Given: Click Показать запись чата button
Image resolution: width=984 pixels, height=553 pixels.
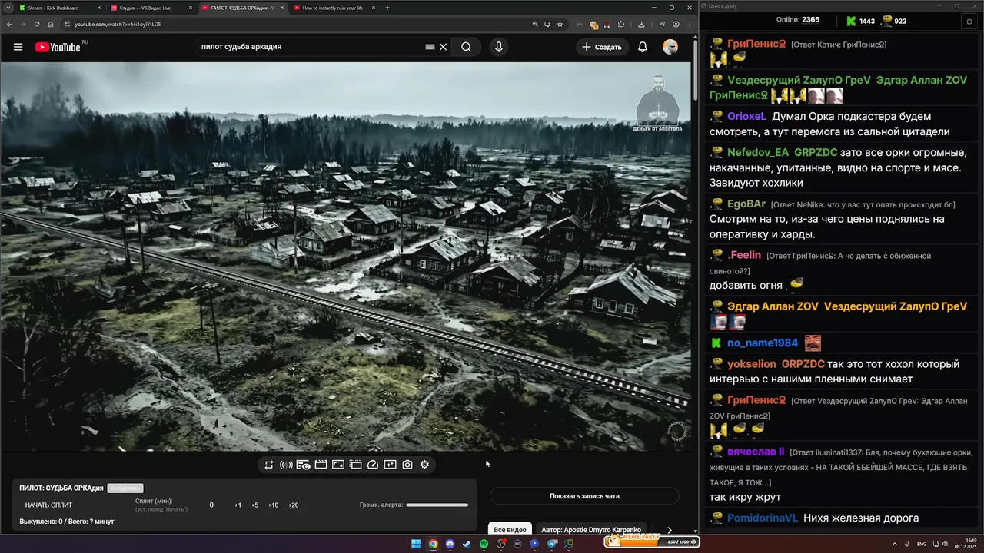Looking at the screenshot, I should point(584,496).
